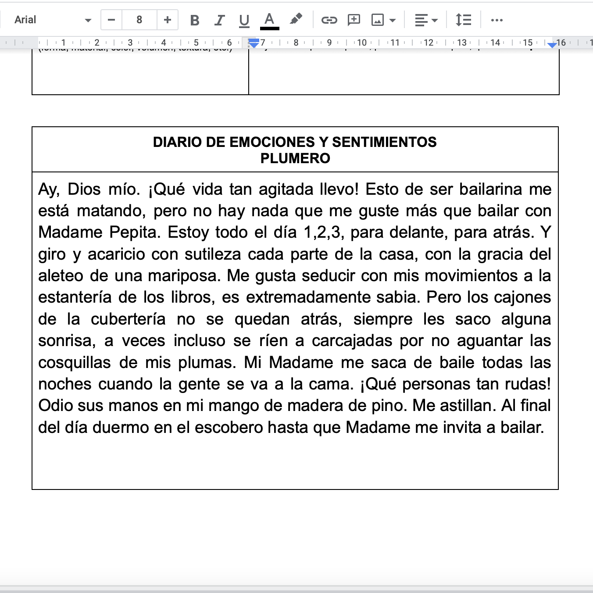Screen dimensions: 593x593
Task: Show more toolbar options with three dots
Action: (x=497, y=20)
